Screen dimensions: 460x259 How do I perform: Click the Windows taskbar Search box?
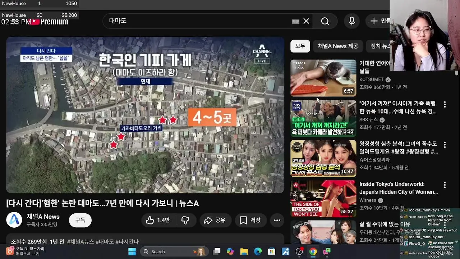[x=174, y=251]
